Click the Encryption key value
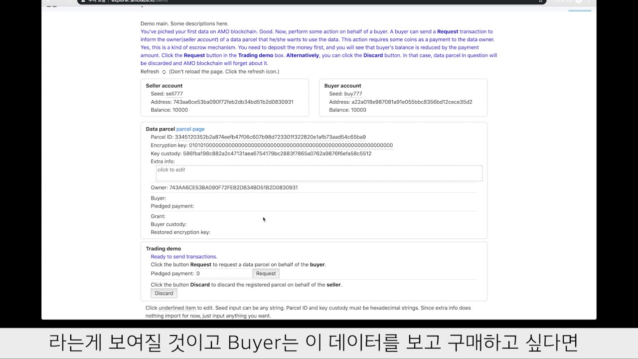Image resolution: width=638 pixels, height=359 pixels. (291, 146)
